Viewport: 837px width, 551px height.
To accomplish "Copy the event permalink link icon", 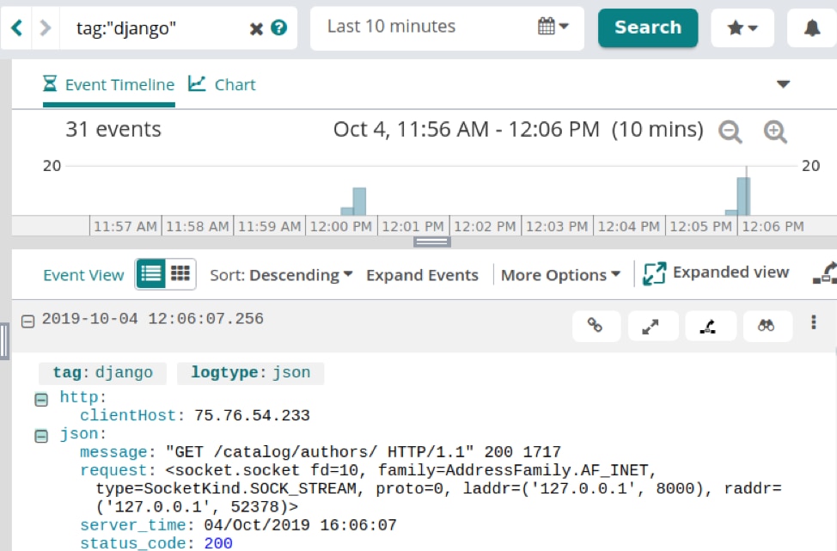I will (594, 325).
